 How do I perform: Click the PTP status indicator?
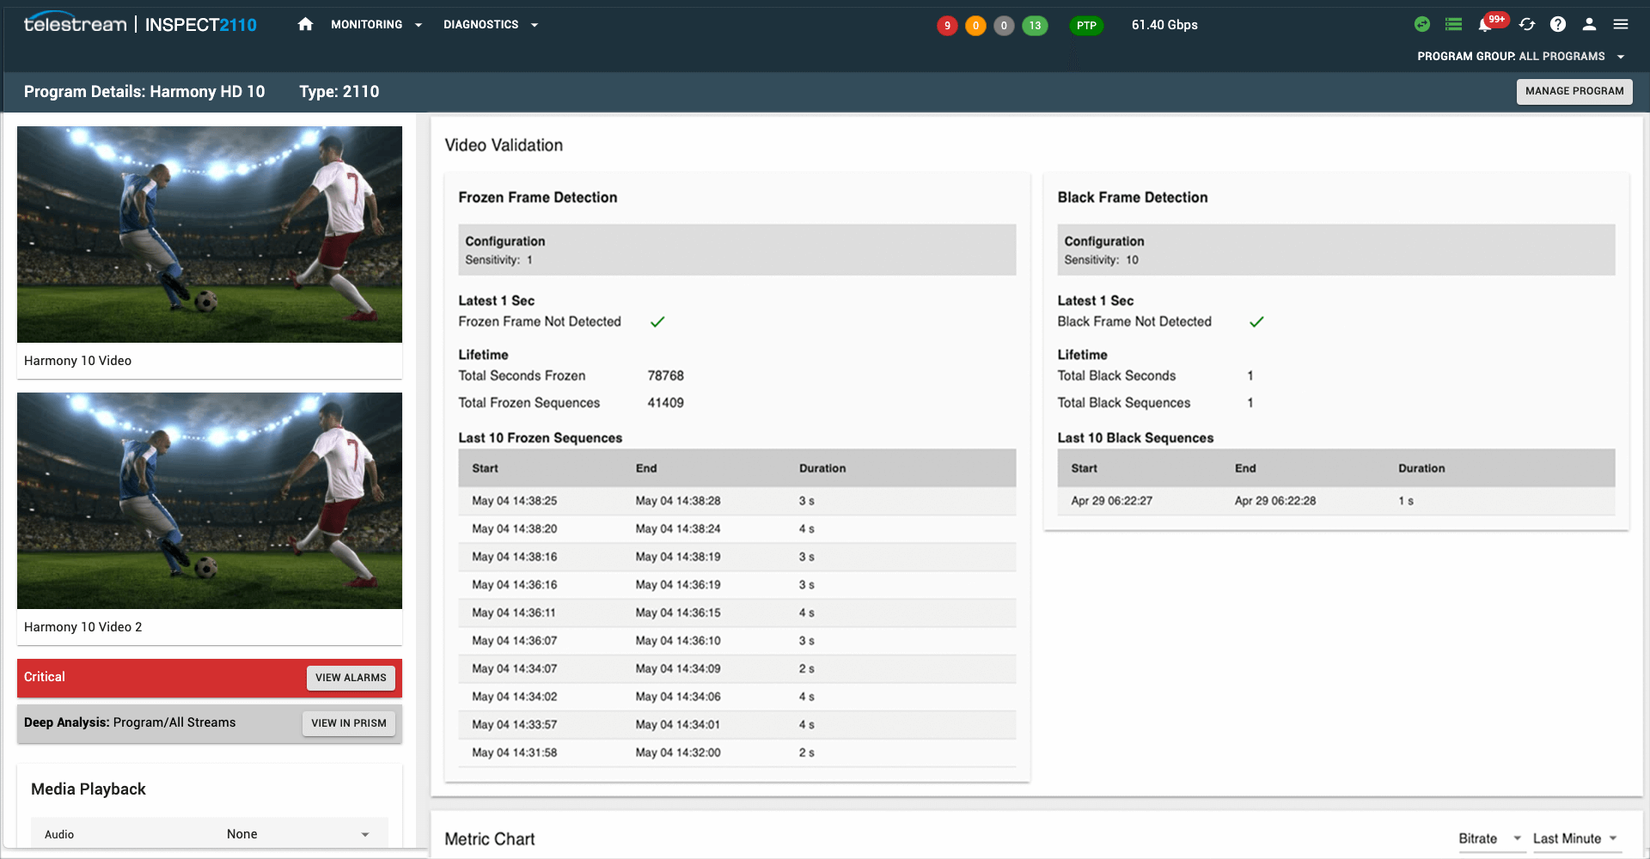point(1086,26)
